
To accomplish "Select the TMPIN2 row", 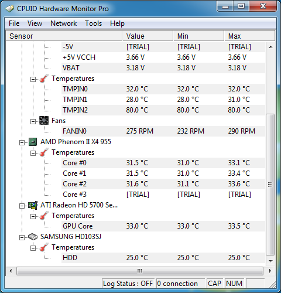I will point(163,110).
